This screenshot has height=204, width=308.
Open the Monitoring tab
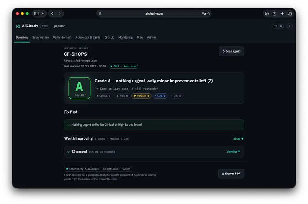[x=126, y=37]
